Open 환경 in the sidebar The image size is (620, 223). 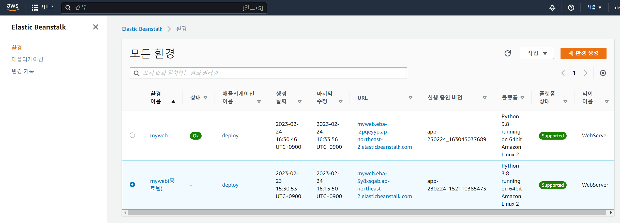point(17,48)
